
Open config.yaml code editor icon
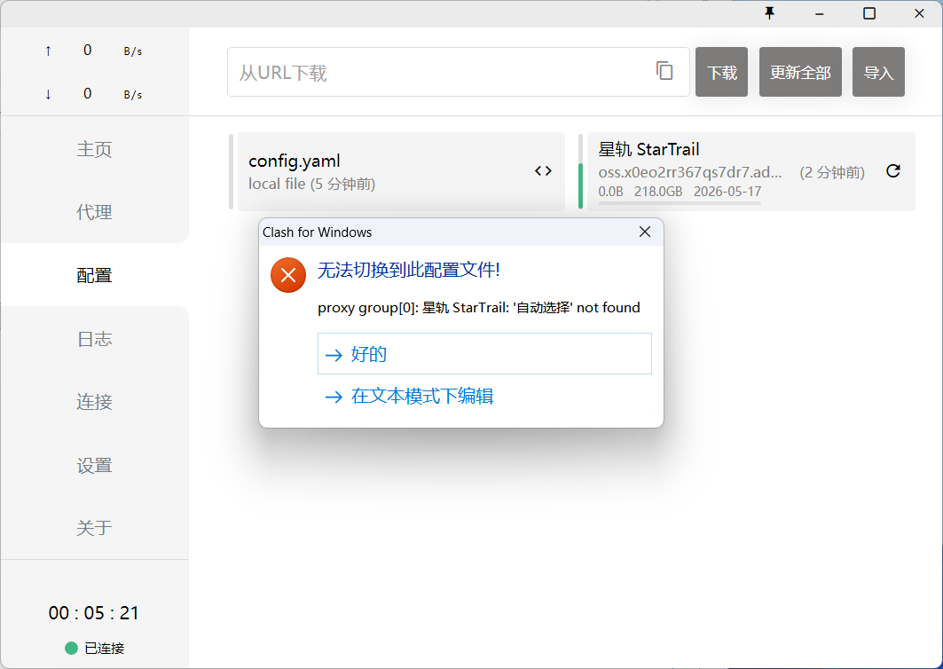pyautogui.click(x=543, y=171)
